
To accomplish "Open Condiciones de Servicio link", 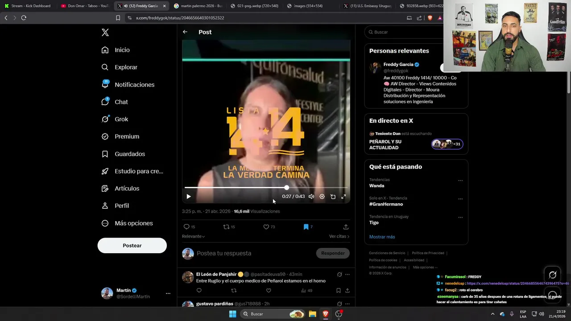I will tap(387, 253).
